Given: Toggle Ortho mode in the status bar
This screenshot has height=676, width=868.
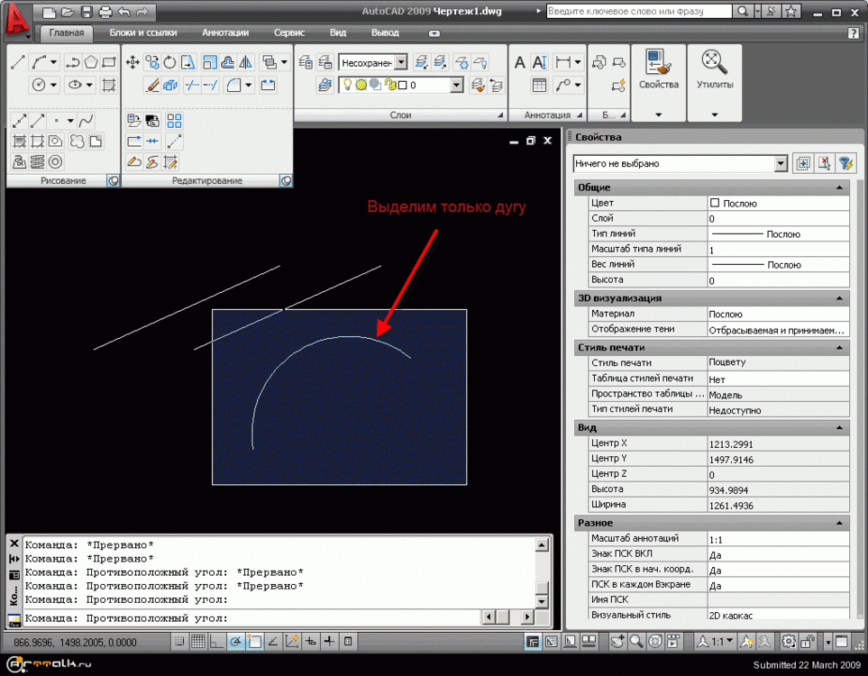Looking at the screenshot, I should [215, 642].
